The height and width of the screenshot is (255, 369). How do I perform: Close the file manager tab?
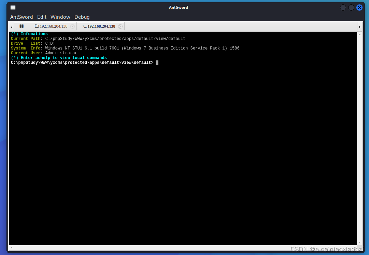(x=72, y=26)
